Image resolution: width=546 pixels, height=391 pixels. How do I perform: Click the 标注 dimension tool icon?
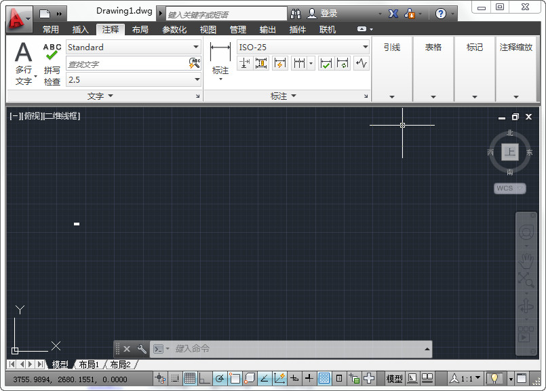point(220,58)
